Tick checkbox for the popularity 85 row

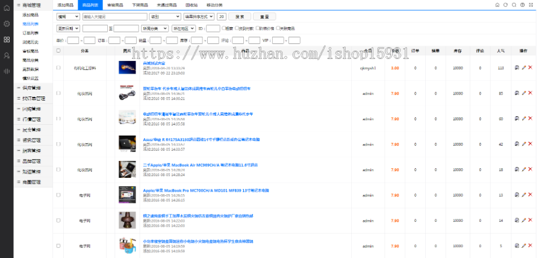coord(58,93)
